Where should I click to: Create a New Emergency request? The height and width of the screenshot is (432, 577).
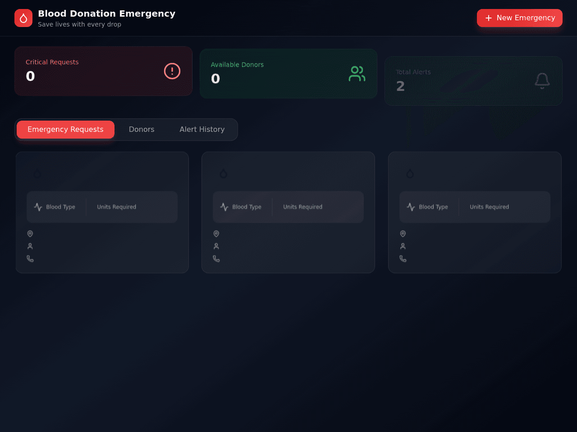520,18
